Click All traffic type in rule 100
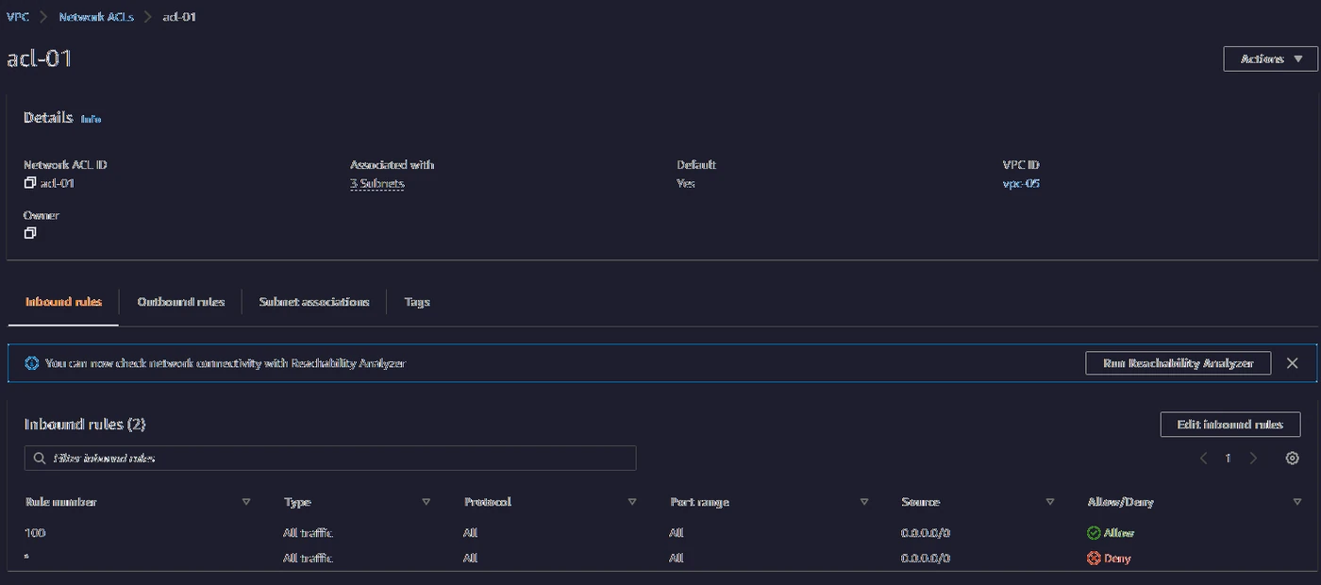The width and height of the screenshot is (1321, 585). [x=309, y=533]
